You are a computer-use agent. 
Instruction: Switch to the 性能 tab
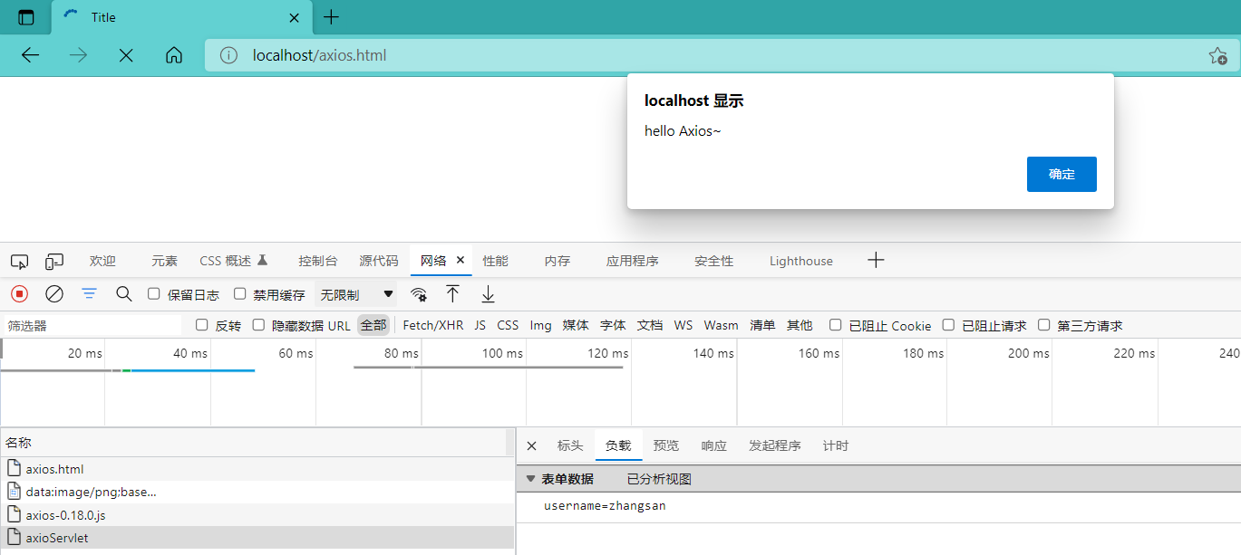pyautogui.click(x=495, y=261)
